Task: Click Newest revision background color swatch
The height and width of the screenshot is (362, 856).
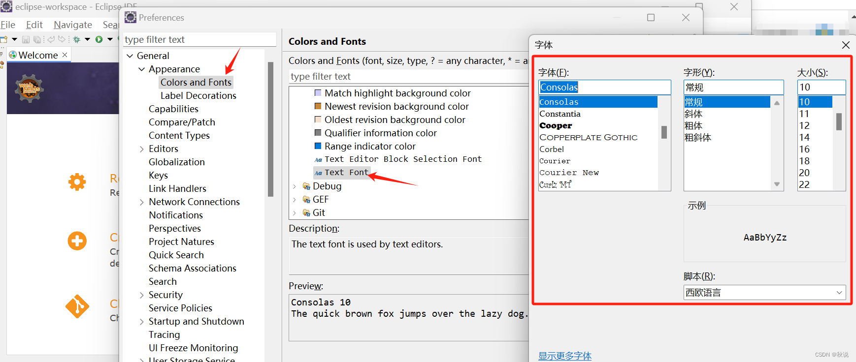Action: pos(318,106)
